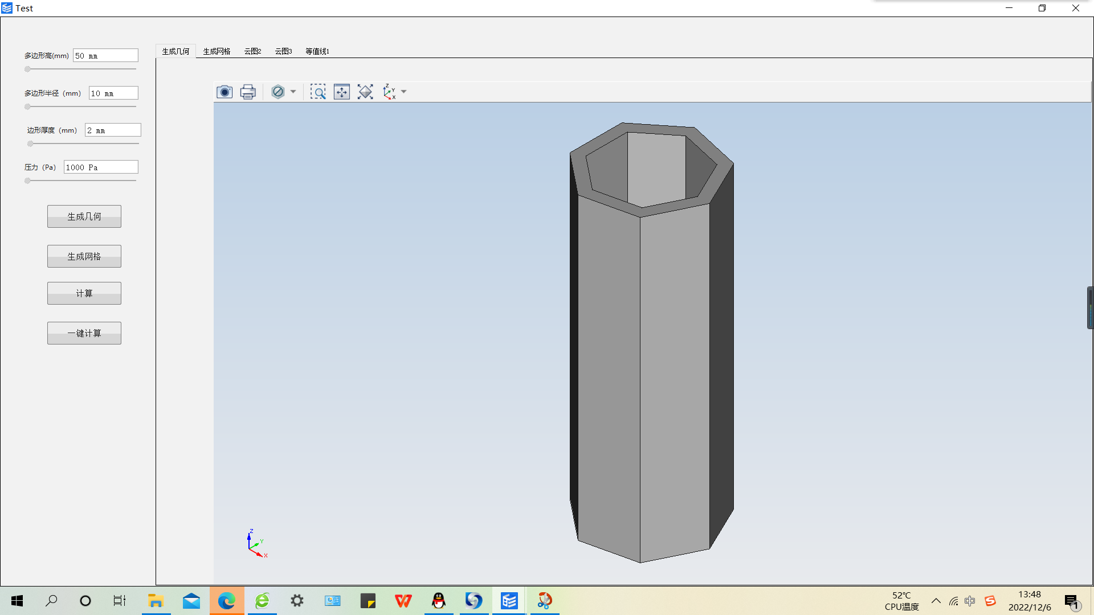Click the 一键计算 button

84,333
